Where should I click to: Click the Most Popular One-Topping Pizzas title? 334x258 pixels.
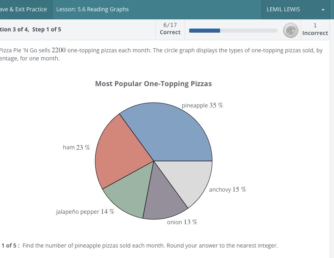[x=153, y=84]
